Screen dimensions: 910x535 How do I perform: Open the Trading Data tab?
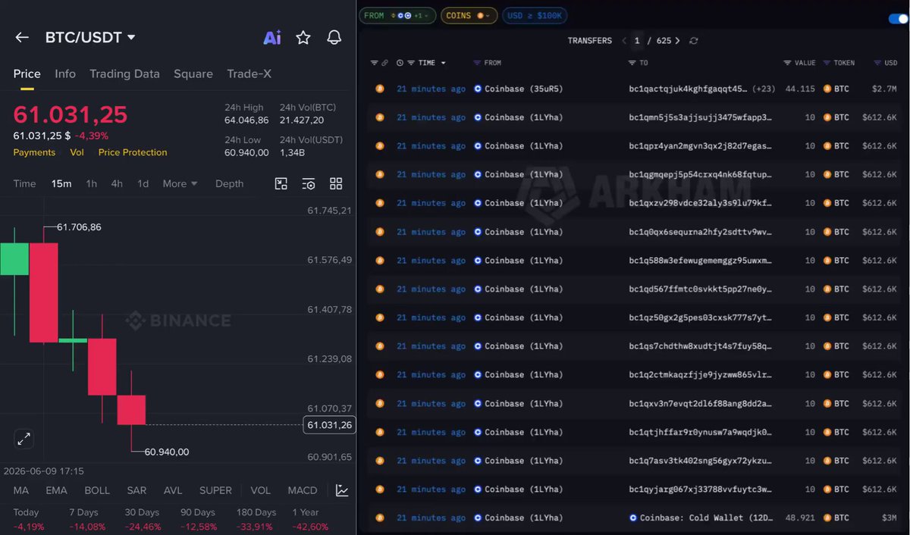(124, 74)
